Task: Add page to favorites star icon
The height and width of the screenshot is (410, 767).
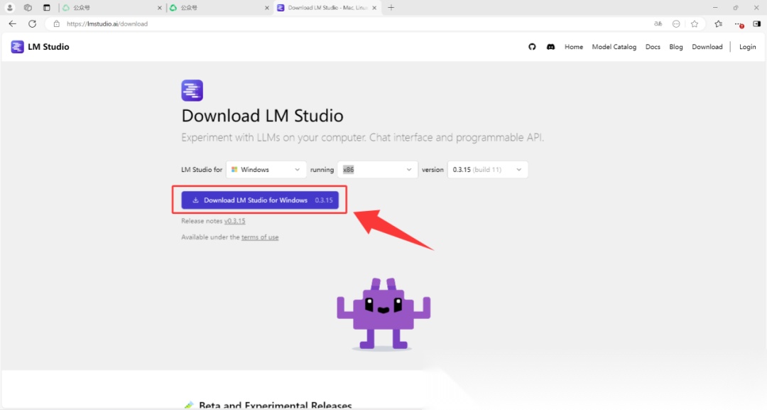Action: click(x=695, y=23)
